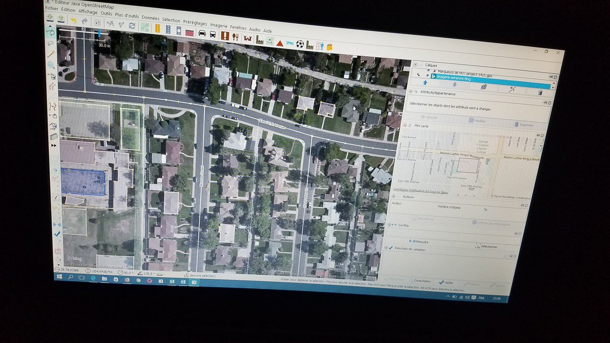610x343 pixels.
Task: Expand left toolbar with double-arrow button
Action: [x=53, y=145]
